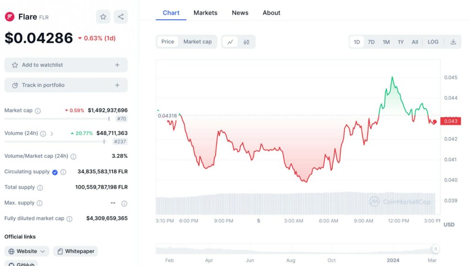This screenshot has width=470, height=266.
Task: Click the 3.28% ratio value
Action: coord(120,156)
